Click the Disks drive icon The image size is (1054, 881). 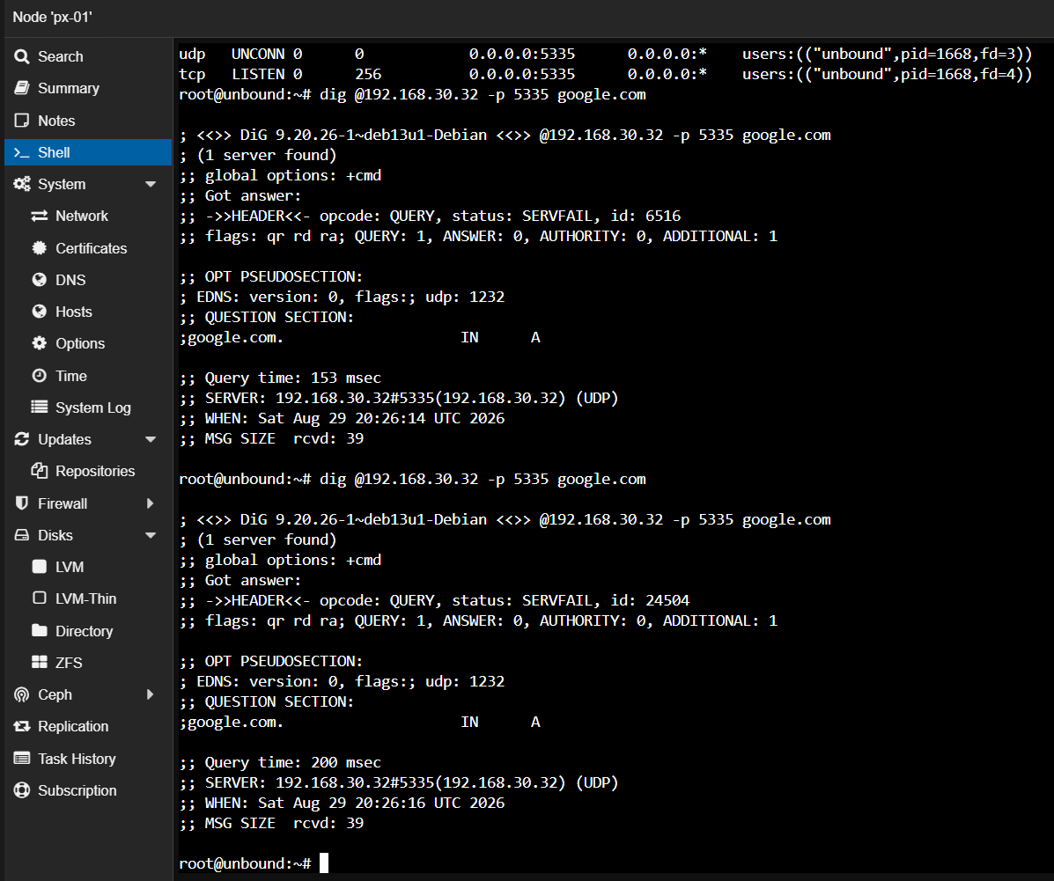[21, 535]
